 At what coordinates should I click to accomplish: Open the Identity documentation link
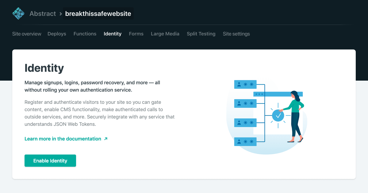coord(63,139)
